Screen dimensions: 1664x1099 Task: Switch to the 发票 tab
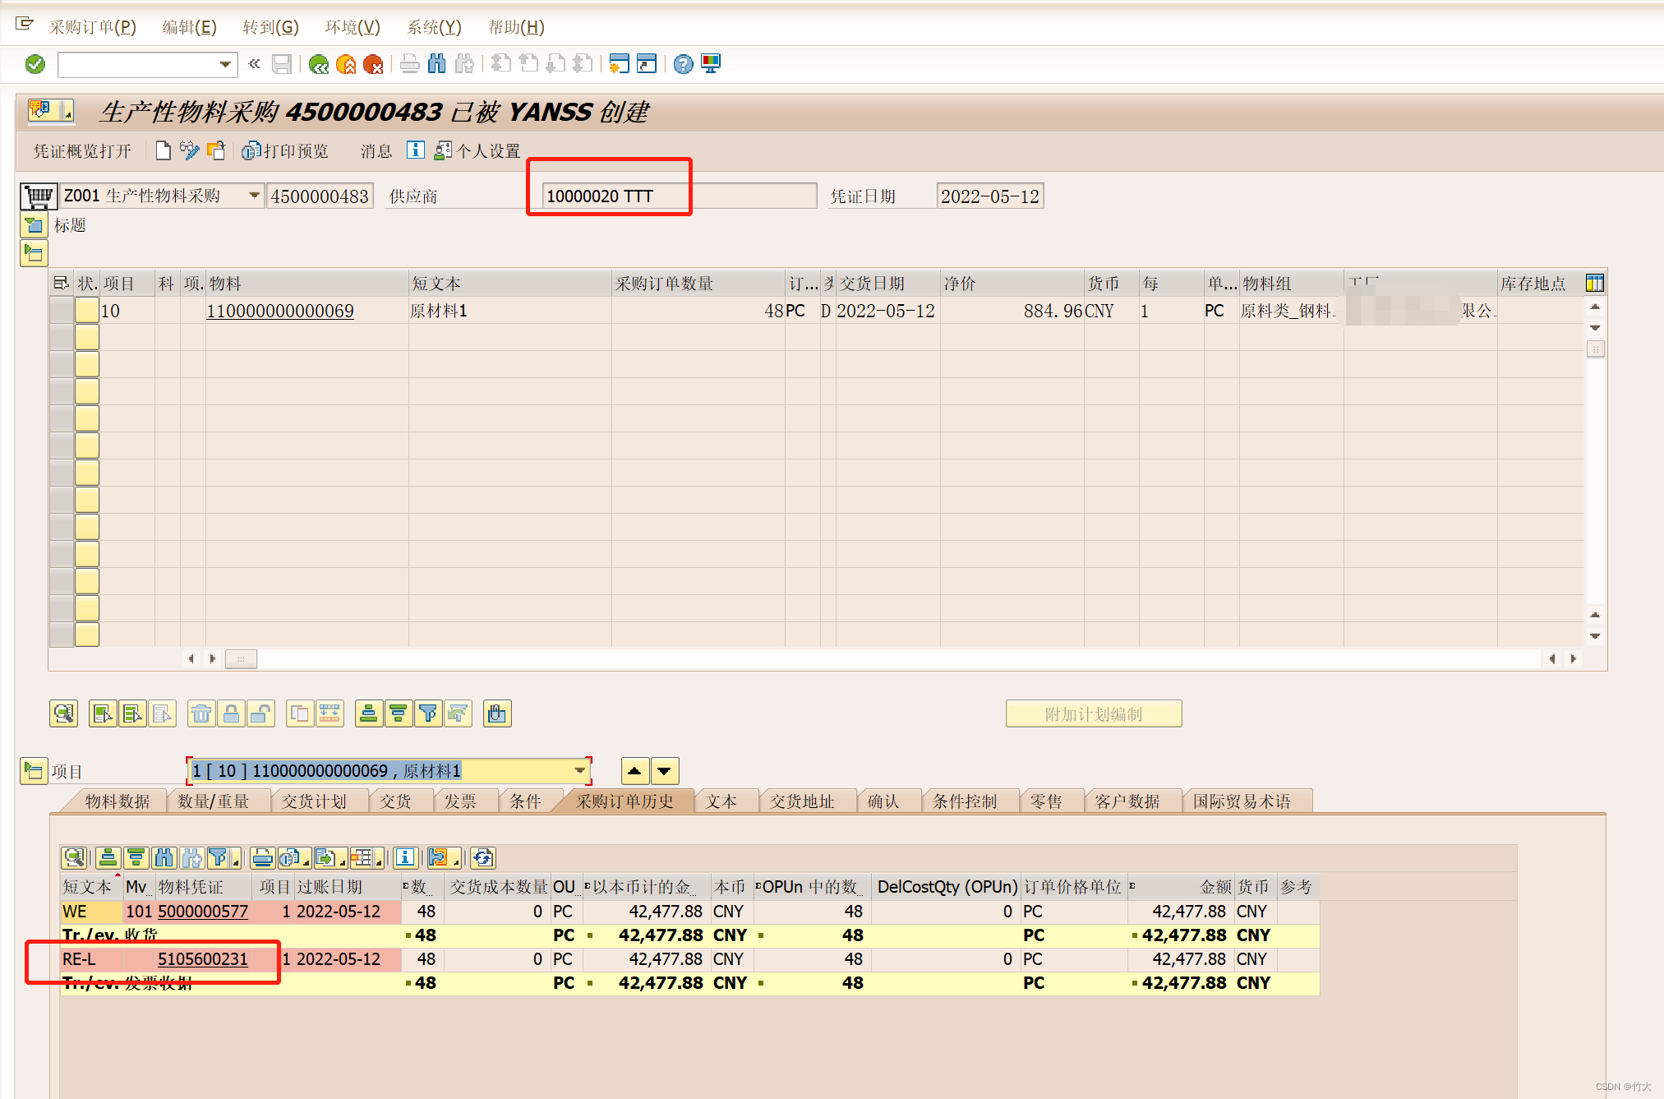pos(460,801)
